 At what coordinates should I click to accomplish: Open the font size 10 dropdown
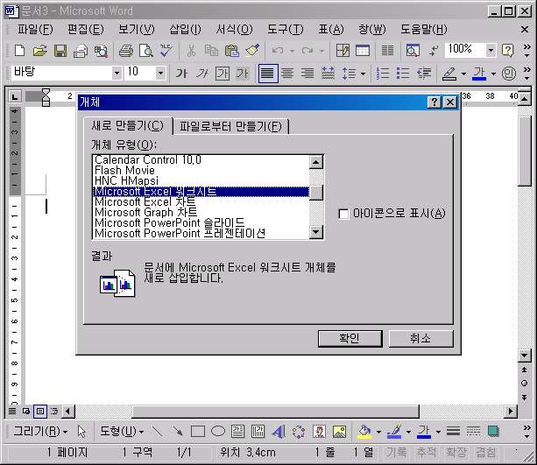pyautogui.click(x=160, y=73)
